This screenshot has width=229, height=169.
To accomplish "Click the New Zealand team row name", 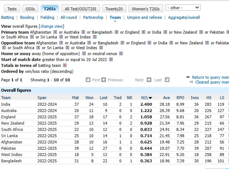I will 13,123.
